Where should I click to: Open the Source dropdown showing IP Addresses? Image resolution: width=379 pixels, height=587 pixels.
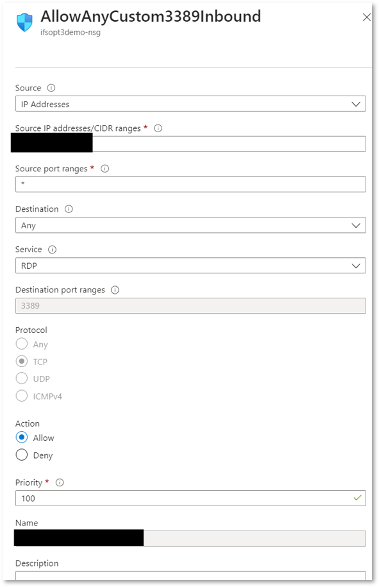[x=190, y=104]
